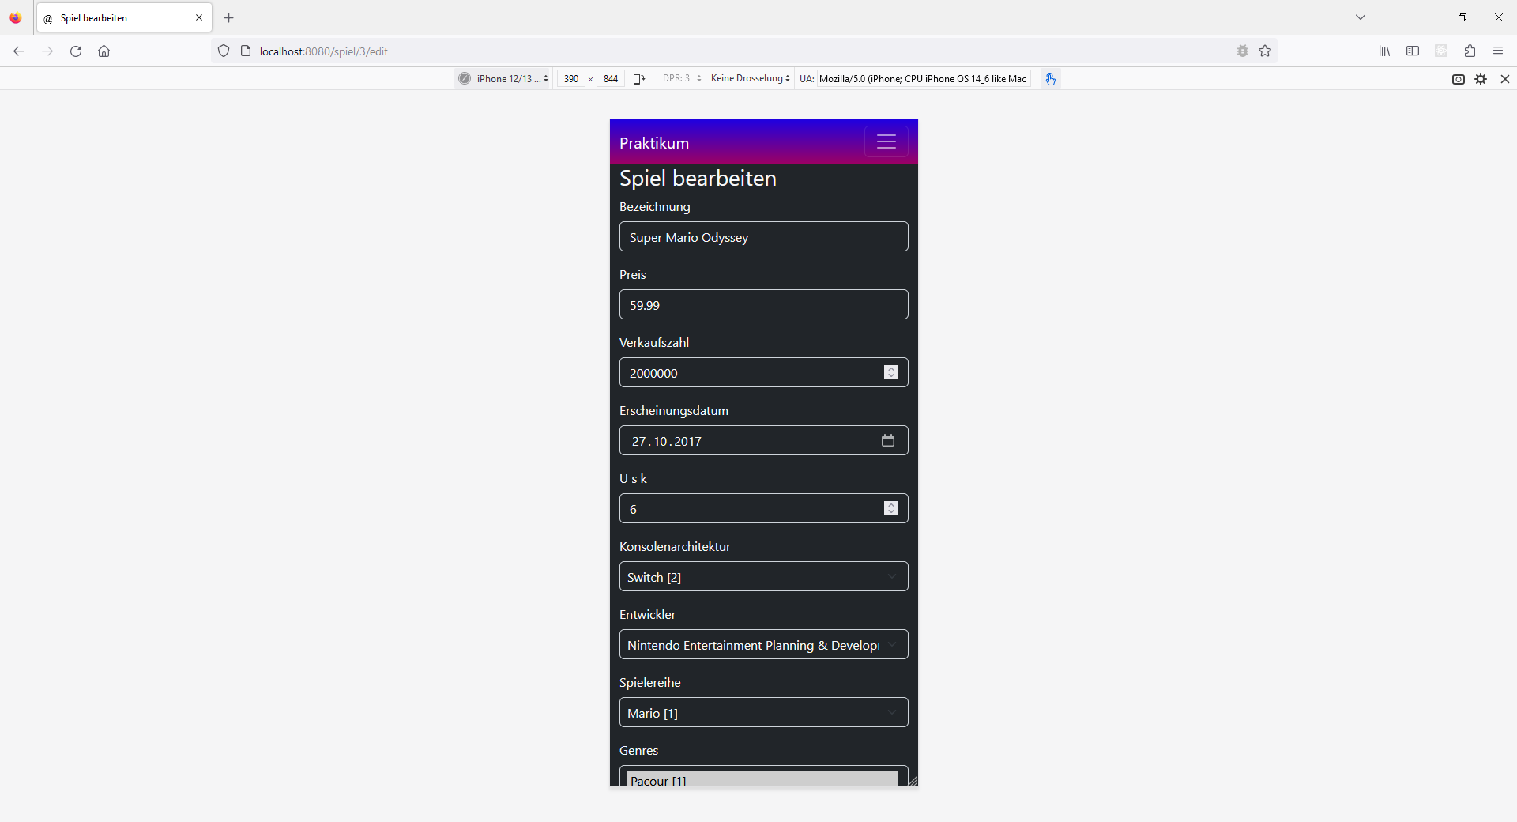
Task: Open the Keine Drosselung throttling dropdown
Action: click(750, 79)
